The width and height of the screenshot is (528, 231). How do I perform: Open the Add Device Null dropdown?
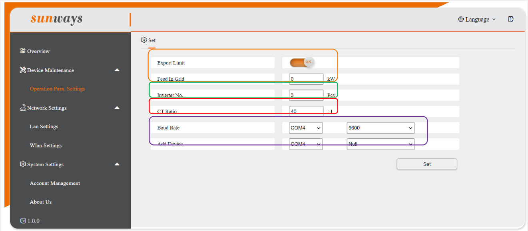(x=381, y=144)
